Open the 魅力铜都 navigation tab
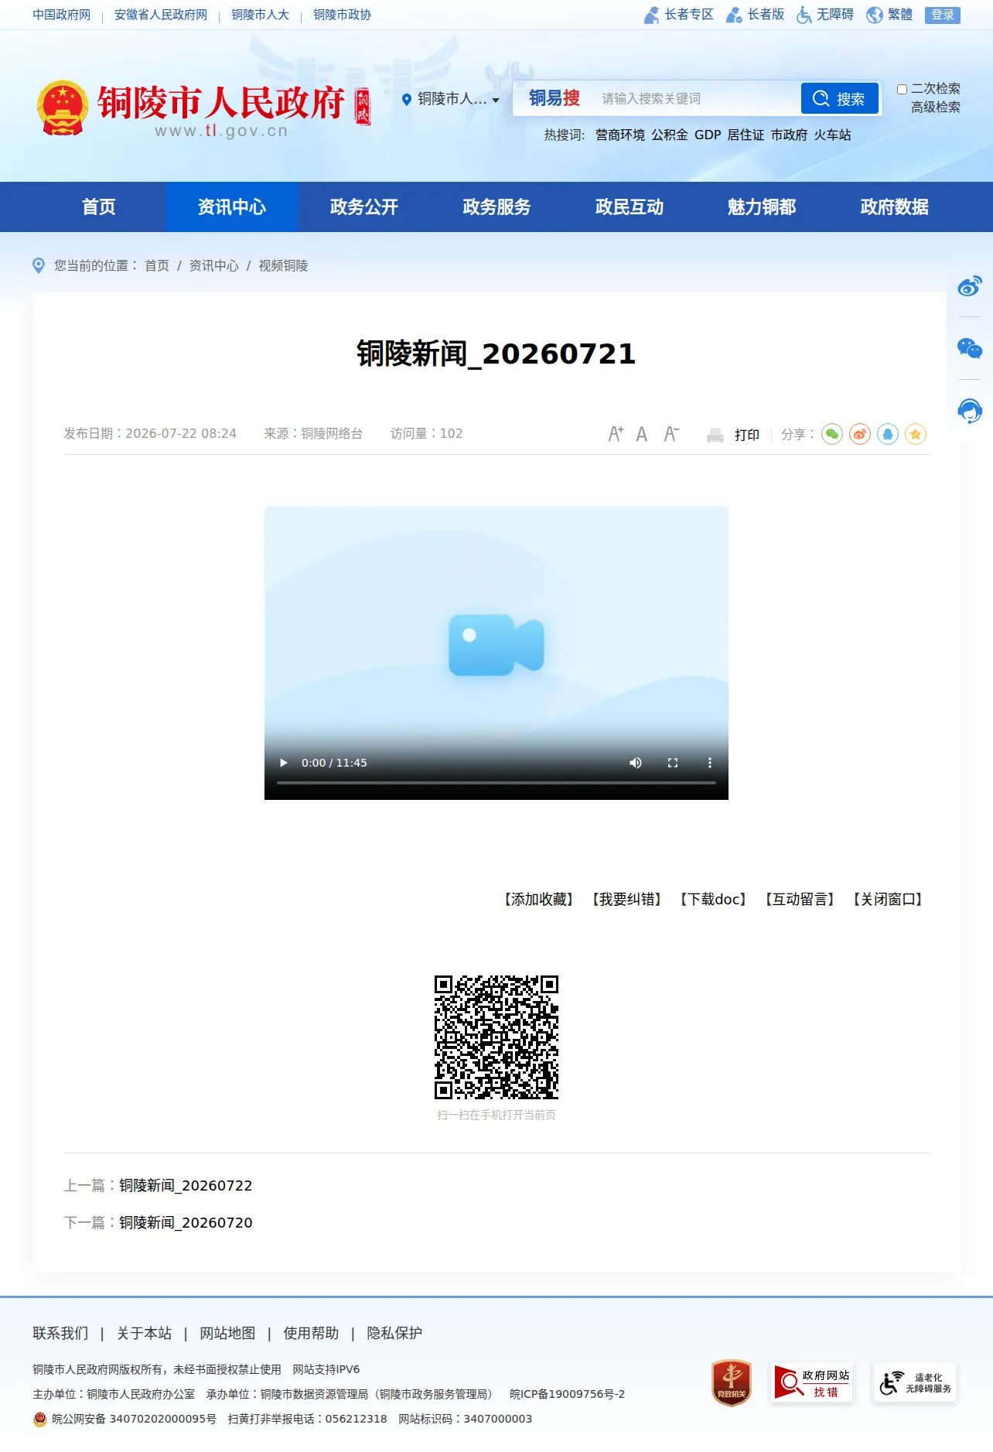Screen dimensions: 993x1452 762,207
